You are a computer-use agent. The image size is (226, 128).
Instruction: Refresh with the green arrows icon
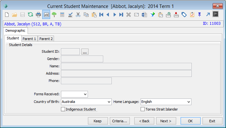pyautogui.click(x=30, y=15)
